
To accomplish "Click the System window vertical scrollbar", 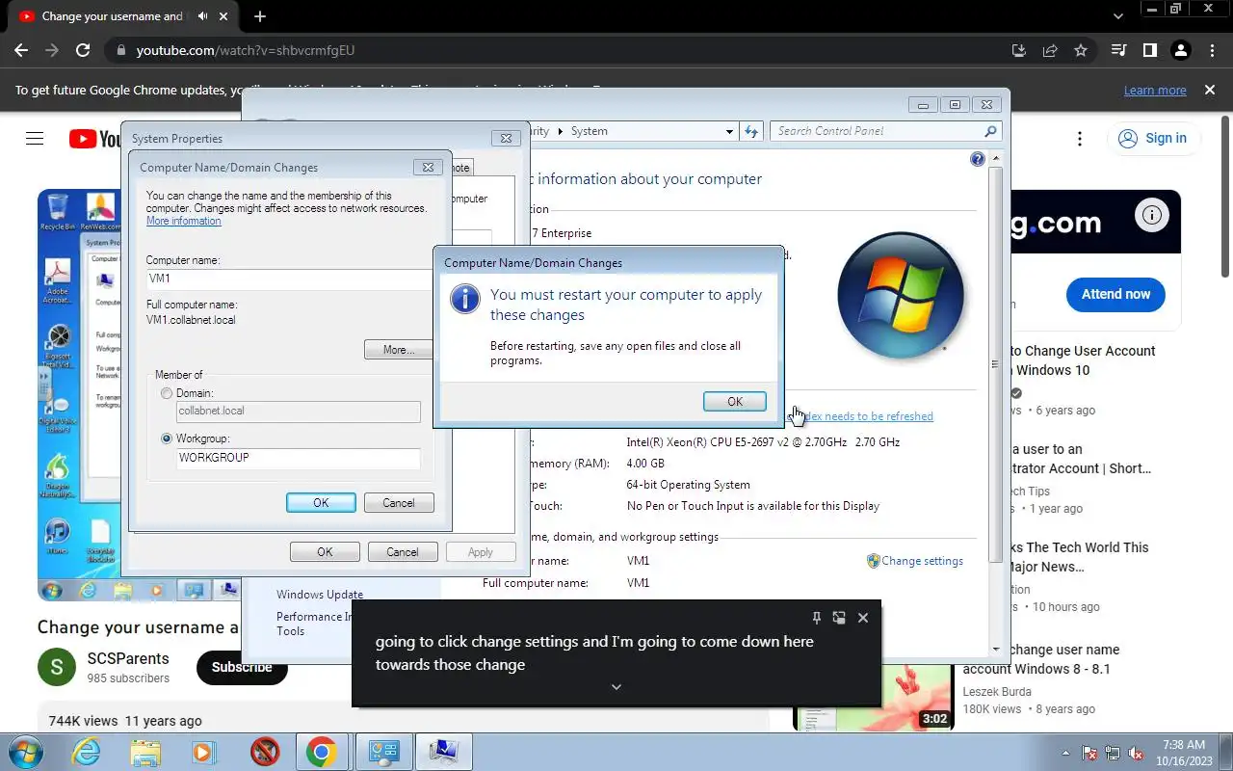I will tap(995, 364).
